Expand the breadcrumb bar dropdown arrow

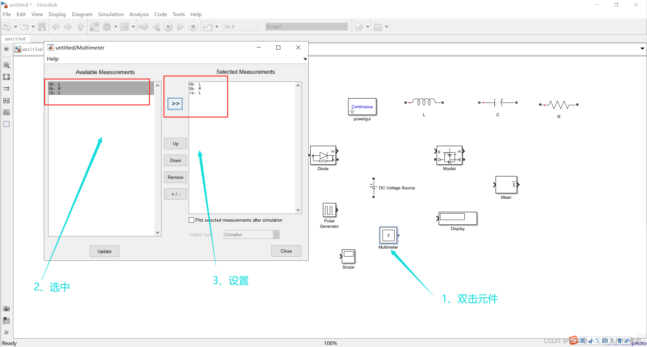[642, 49]
